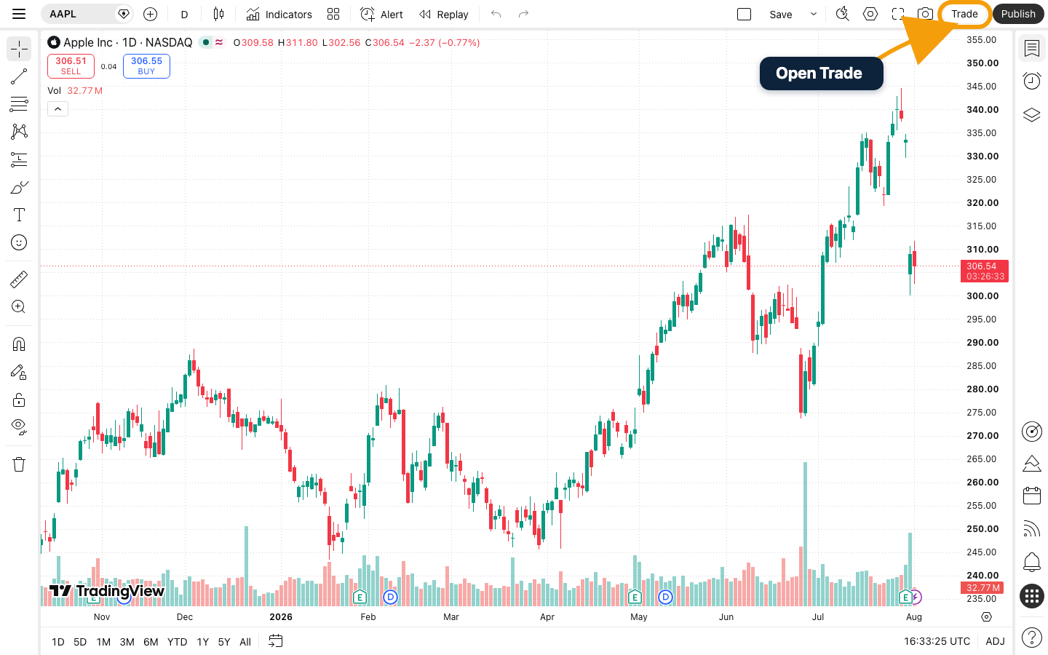
Task: Set time range to 3M
Action: click(127, 642)
